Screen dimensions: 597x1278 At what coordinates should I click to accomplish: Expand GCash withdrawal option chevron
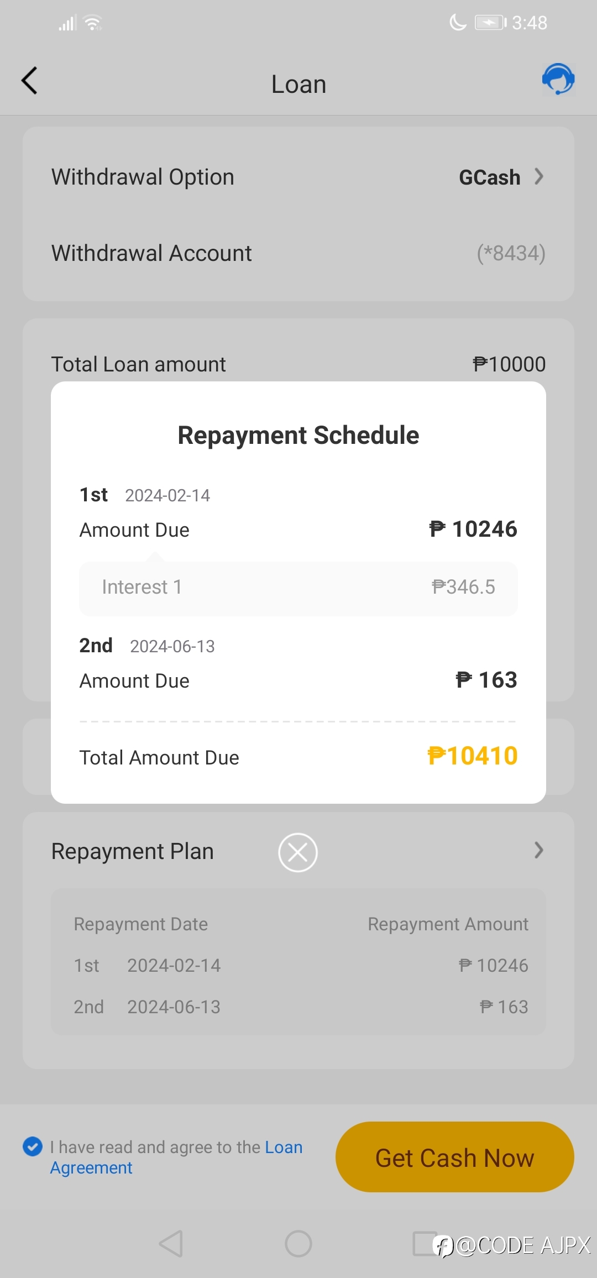pos(539,177)
